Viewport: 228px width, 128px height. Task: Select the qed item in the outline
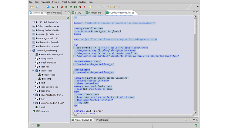pos(43,107)
